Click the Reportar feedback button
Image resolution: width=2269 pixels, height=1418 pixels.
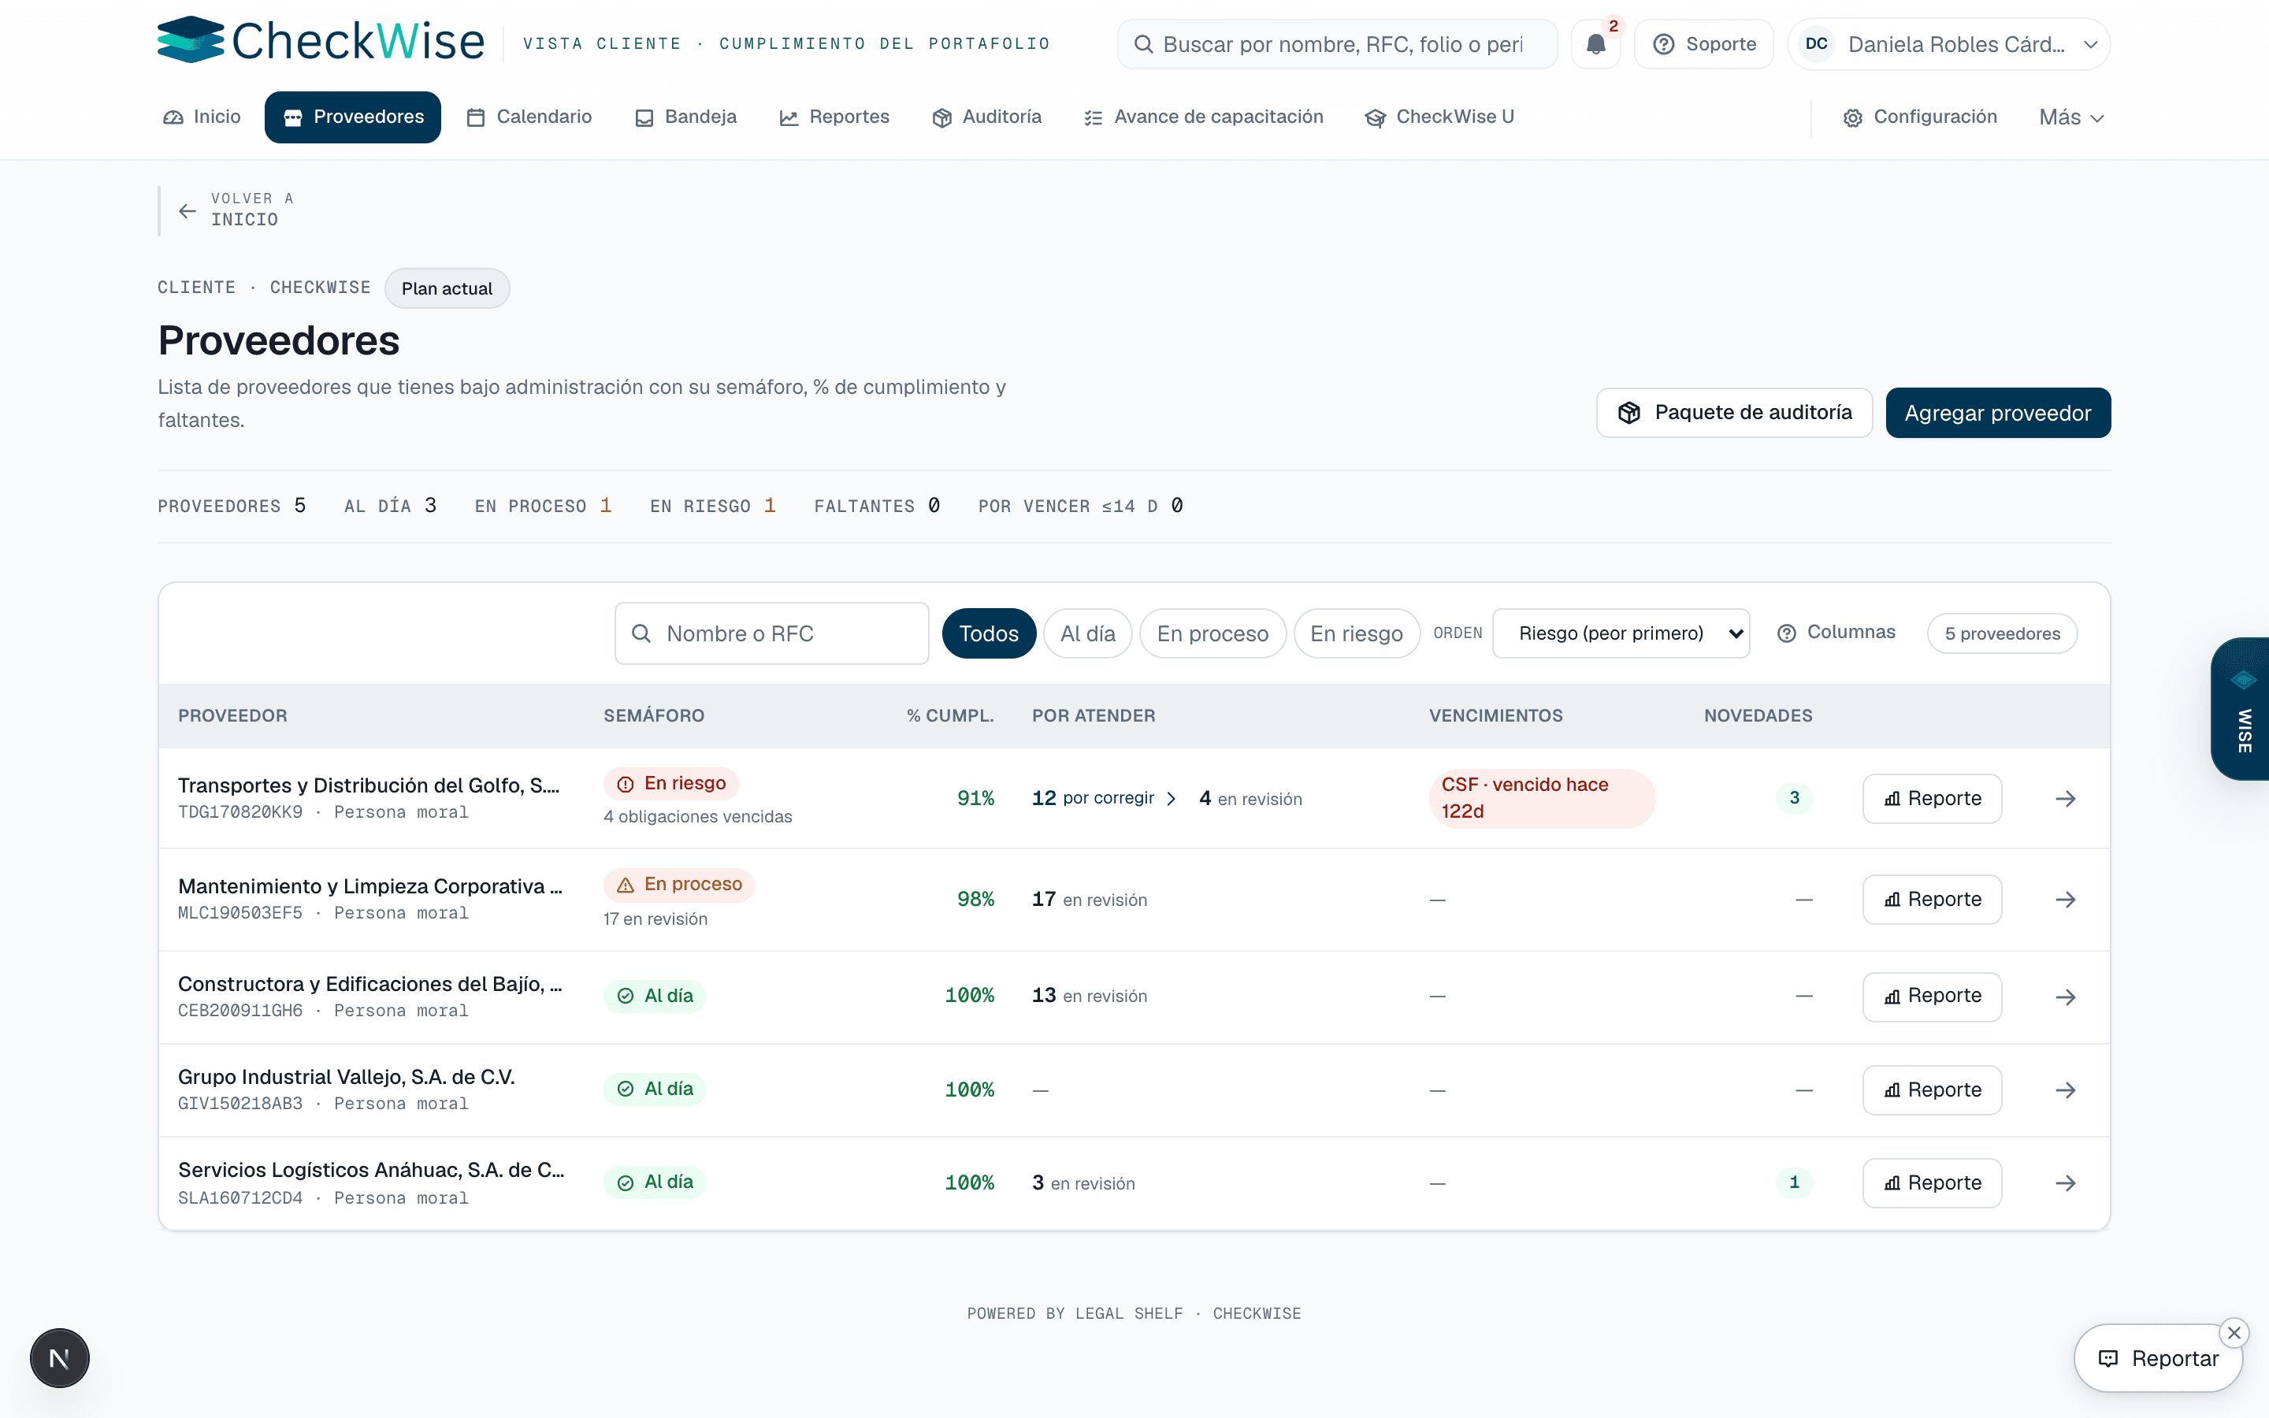click(x=2157, y=1358)
